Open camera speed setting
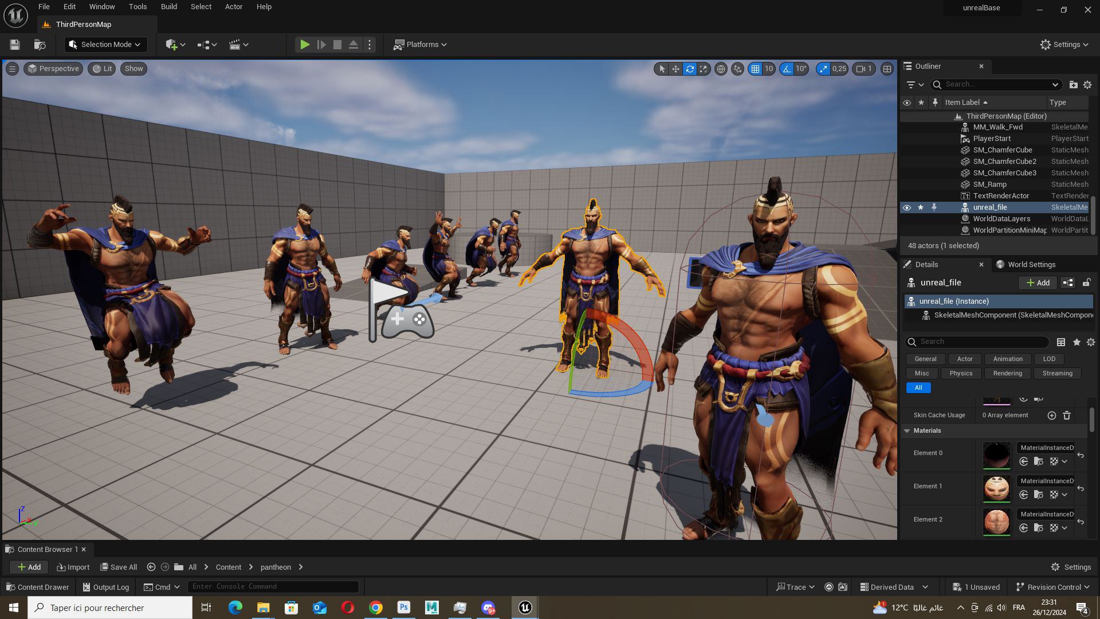The image size is (1100, 619). coord(864,69)
